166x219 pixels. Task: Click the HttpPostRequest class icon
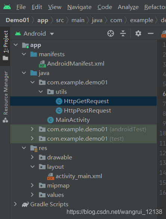[59, 111]
